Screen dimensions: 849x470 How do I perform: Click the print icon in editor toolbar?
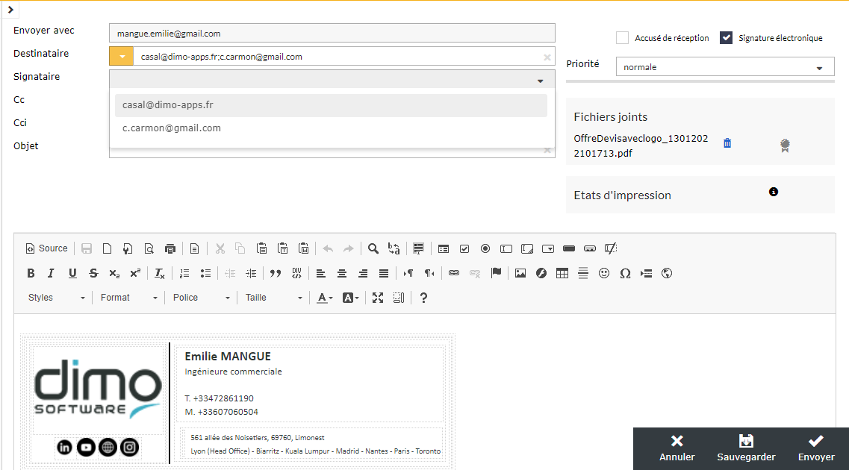pos(170,249)
